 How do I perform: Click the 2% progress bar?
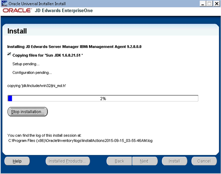tap(103, 98)
